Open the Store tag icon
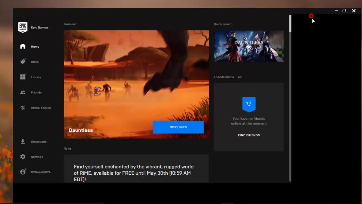 23,62
